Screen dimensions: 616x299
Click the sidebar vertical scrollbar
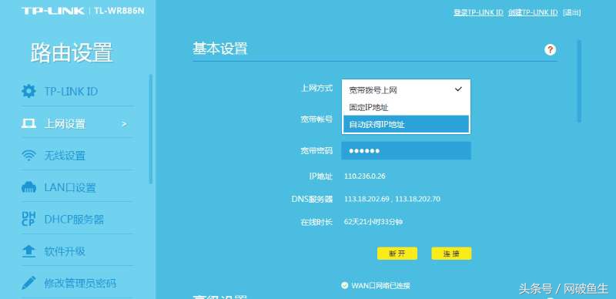point(150,129)
